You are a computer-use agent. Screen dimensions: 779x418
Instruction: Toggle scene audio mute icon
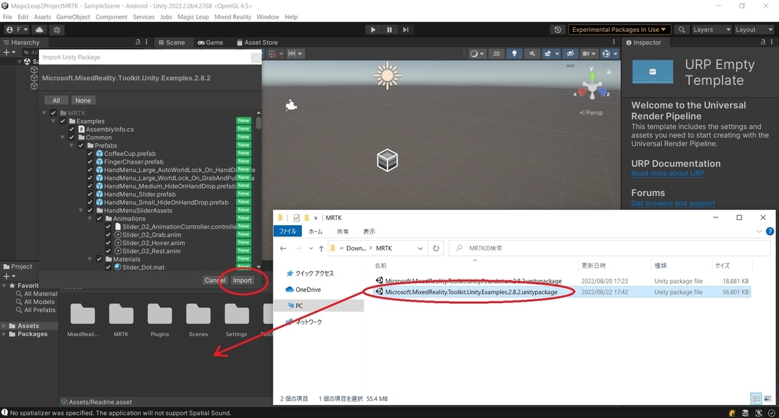click(533, 54)
